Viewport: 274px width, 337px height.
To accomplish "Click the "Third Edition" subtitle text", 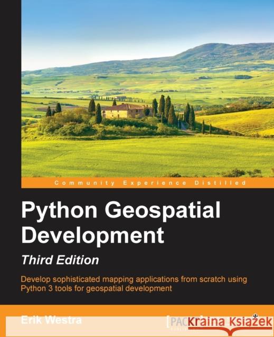I will tap(60, 260).
